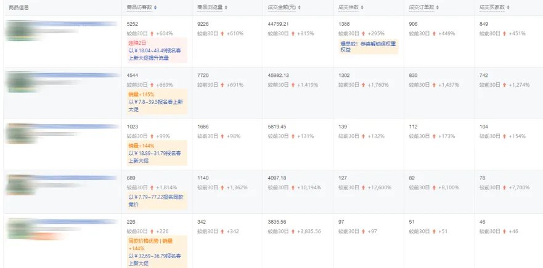Click the red up arrow beside +604%
The image size is (543, 268).
pos(152,33)
